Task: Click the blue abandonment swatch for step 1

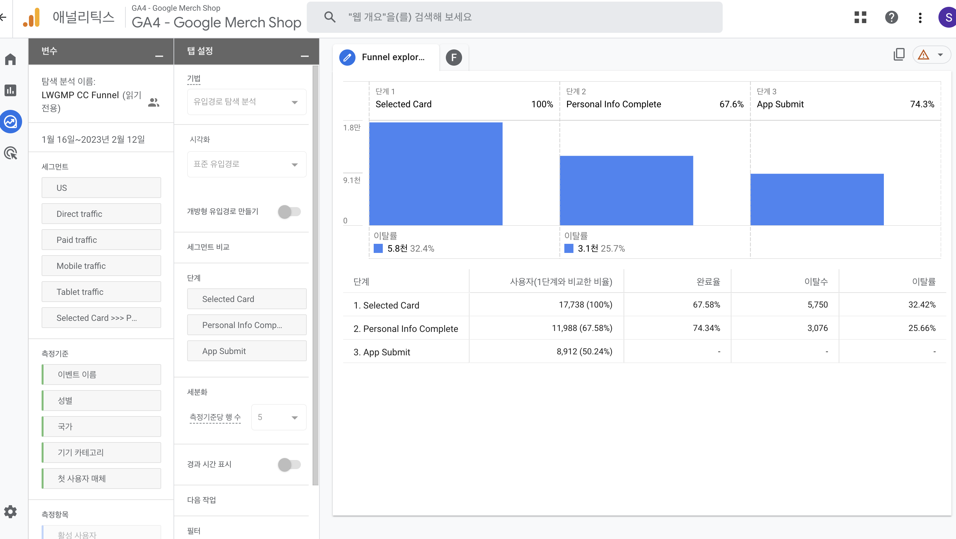Action: pos(378,248)
